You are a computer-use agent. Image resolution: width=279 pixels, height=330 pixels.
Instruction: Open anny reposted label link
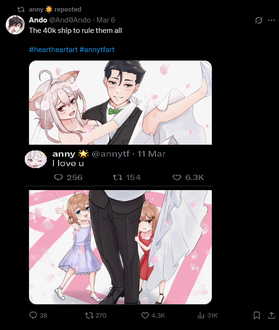point(55,10)
